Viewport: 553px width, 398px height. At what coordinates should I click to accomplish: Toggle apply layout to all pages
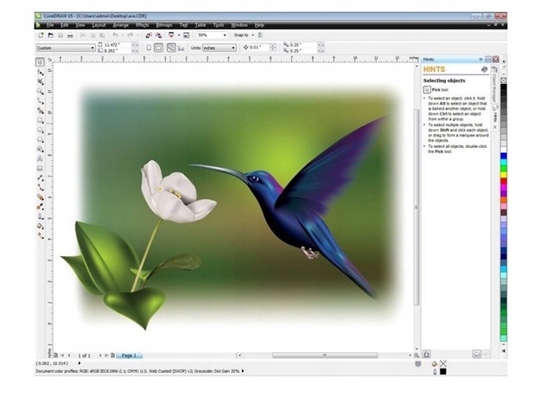171,48
